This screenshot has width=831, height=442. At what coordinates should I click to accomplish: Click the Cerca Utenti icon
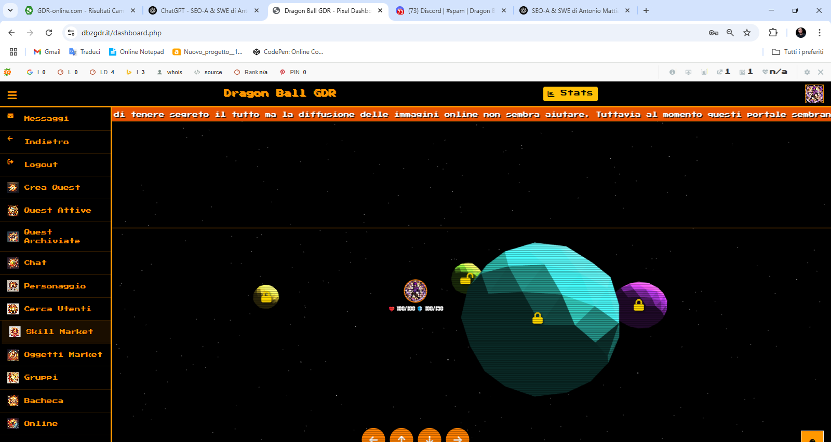point(13,309)
